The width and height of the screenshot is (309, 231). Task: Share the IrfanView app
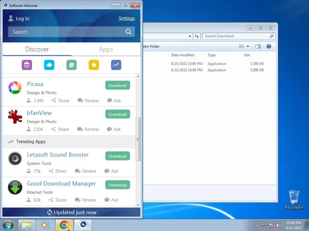tap(60, 129)
